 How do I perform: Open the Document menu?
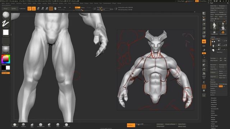tap(19, 3)
